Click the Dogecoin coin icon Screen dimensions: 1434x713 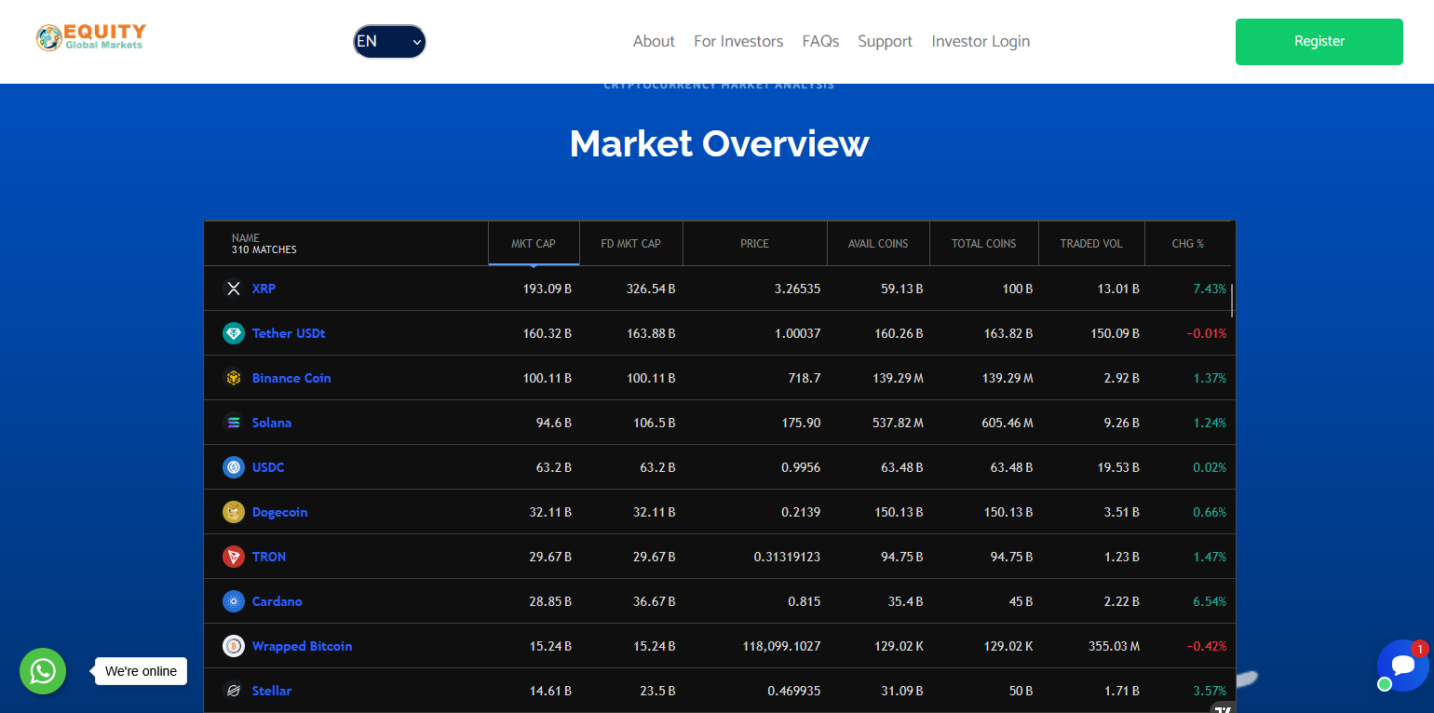234,512
